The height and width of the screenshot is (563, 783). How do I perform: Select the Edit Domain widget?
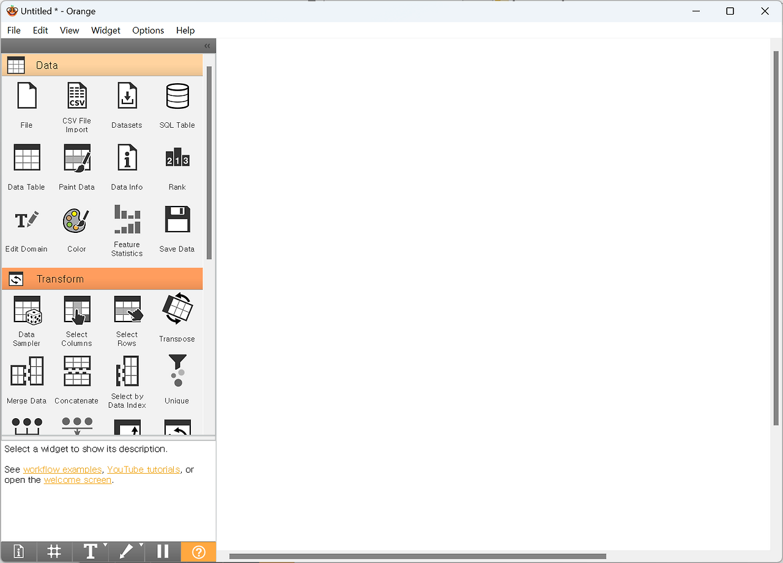tap(27, 220)
